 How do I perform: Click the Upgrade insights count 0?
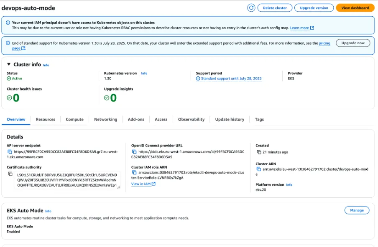pos(113,98)
